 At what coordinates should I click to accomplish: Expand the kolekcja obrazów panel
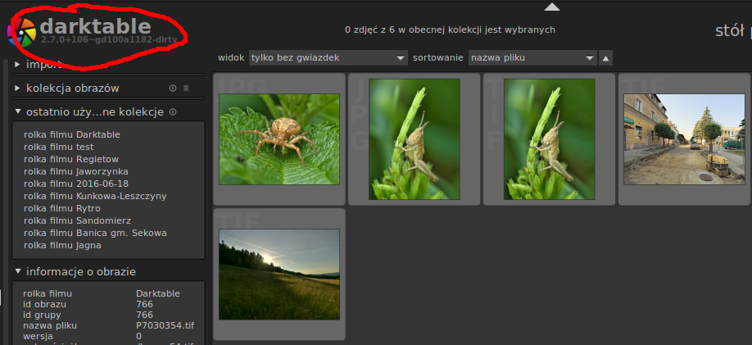pyautogui.click(x=18, y=89)
